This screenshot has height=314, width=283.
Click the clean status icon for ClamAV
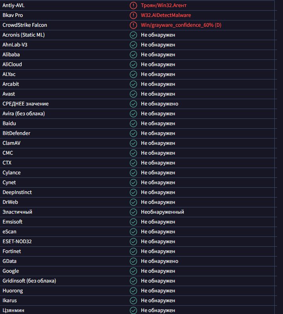133,143
